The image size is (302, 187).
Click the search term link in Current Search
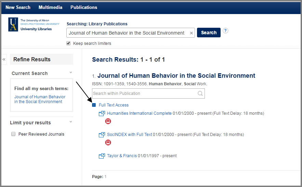click(40, 99)
